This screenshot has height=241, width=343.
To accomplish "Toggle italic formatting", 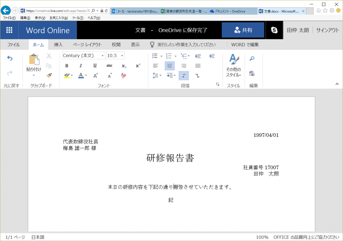I will (x=81, y=66).
